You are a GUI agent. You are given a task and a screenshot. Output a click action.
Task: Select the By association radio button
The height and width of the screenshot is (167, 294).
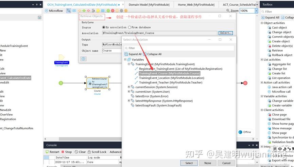(104, 27)
